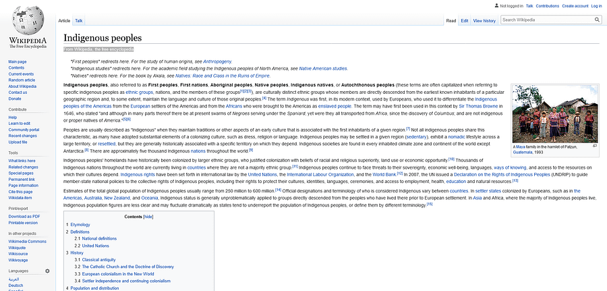Open a Random article
This screenshot has width=607, height=291.
click(22, 80)
